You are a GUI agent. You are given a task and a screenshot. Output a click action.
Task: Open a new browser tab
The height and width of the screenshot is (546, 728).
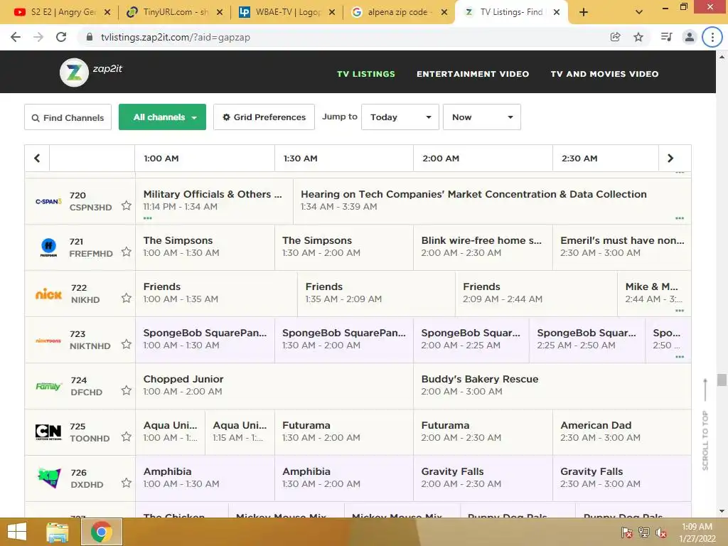584,12
